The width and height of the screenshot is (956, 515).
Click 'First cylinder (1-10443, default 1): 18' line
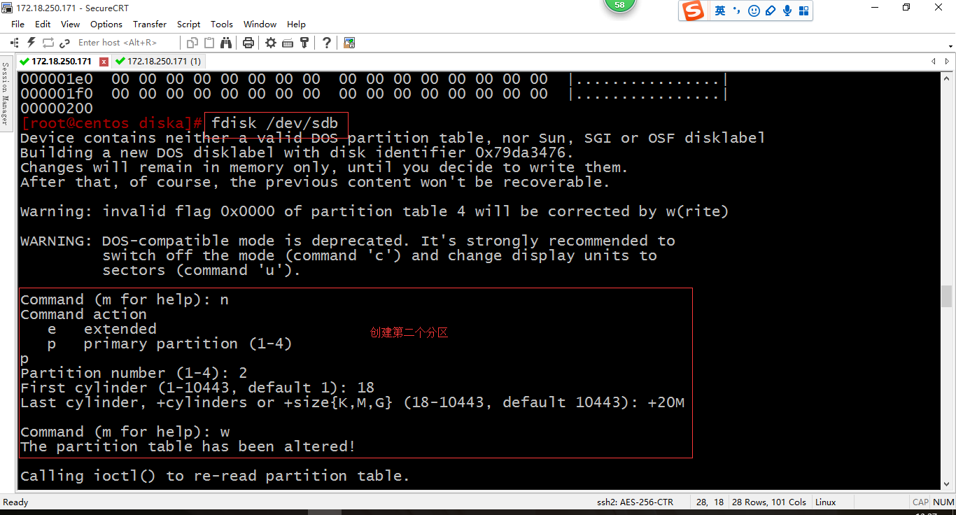click(x=197, y=388)
